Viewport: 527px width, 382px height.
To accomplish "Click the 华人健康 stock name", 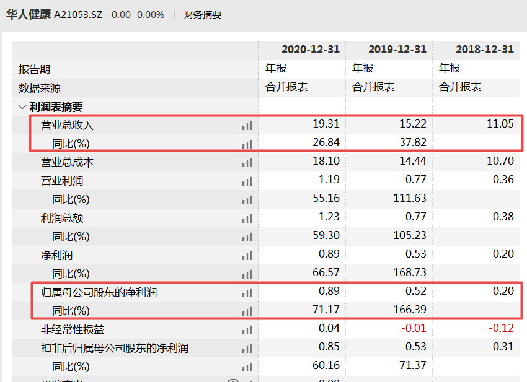I will [x=29, y=14].
